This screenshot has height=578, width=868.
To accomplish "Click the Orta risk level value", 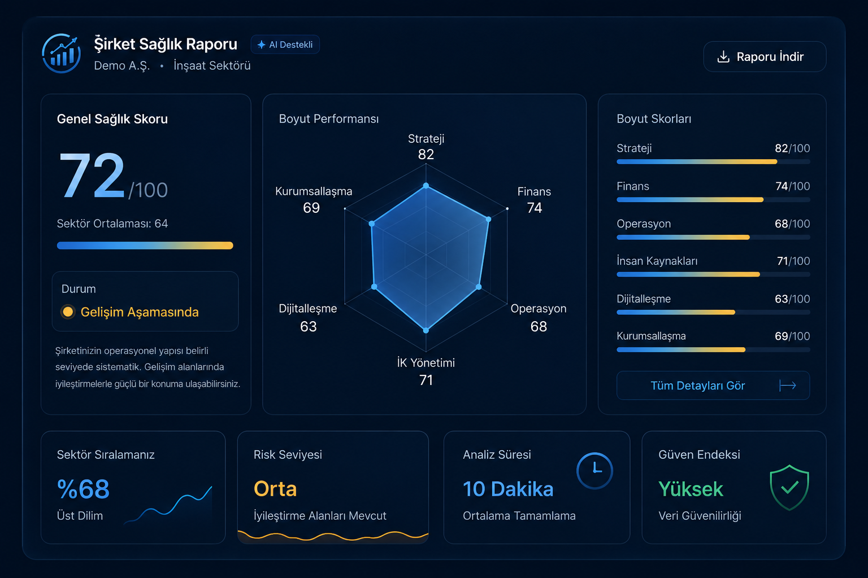I will [x=275, y=489].
